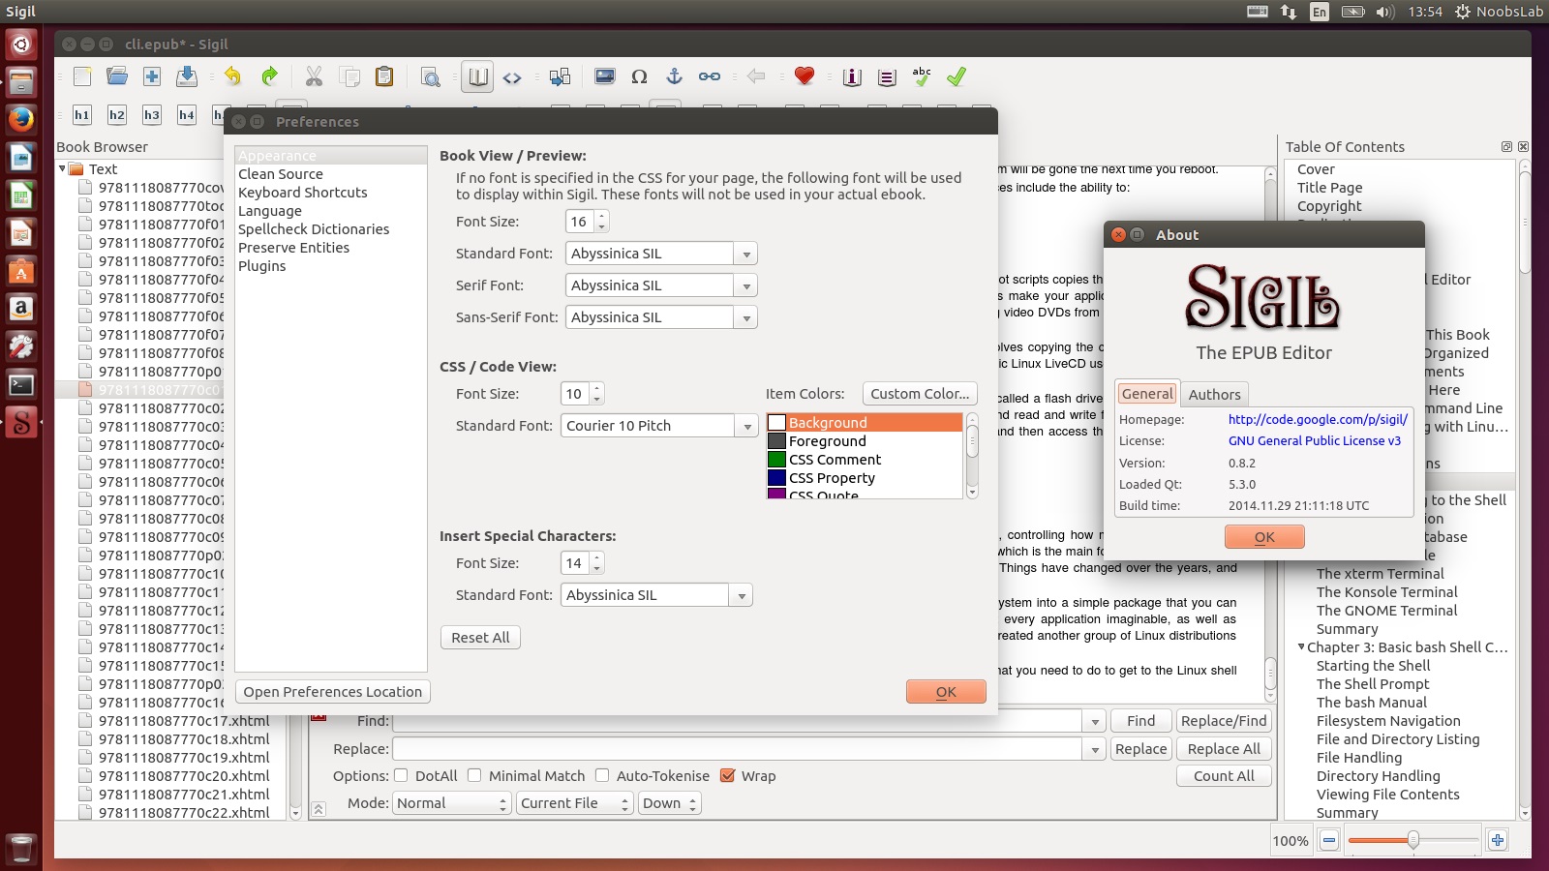Switch to Authors tab in About

point(1214,394)
